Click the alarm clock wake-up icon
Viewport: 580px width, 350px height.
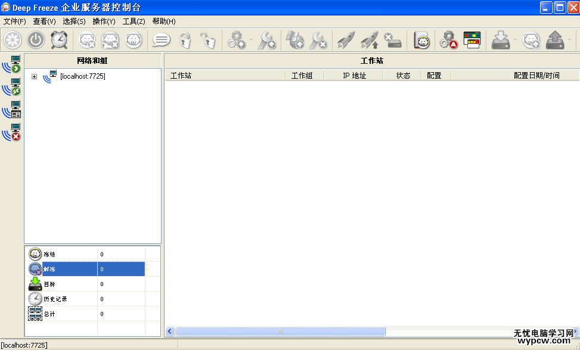[x=59, y=40]
